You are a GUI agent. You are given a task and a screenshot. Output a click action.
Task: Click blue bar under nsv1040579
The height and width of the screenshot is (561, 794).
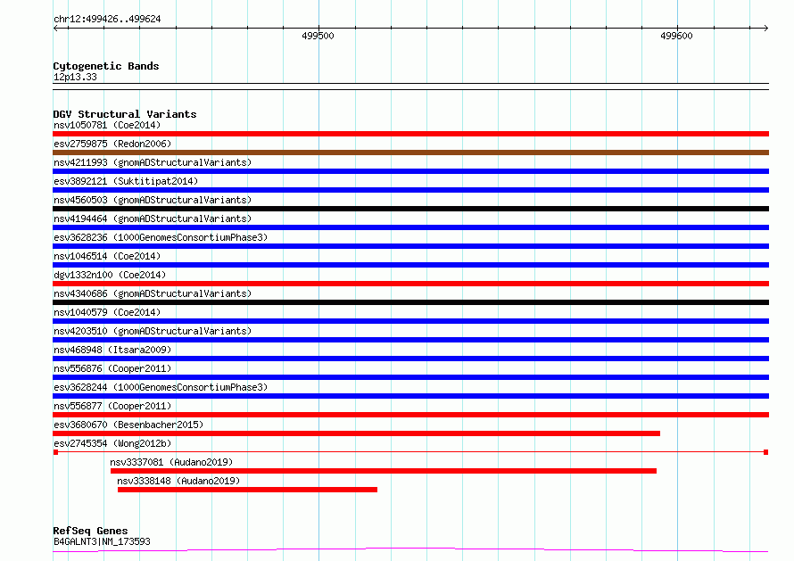(x=410, y=321)
